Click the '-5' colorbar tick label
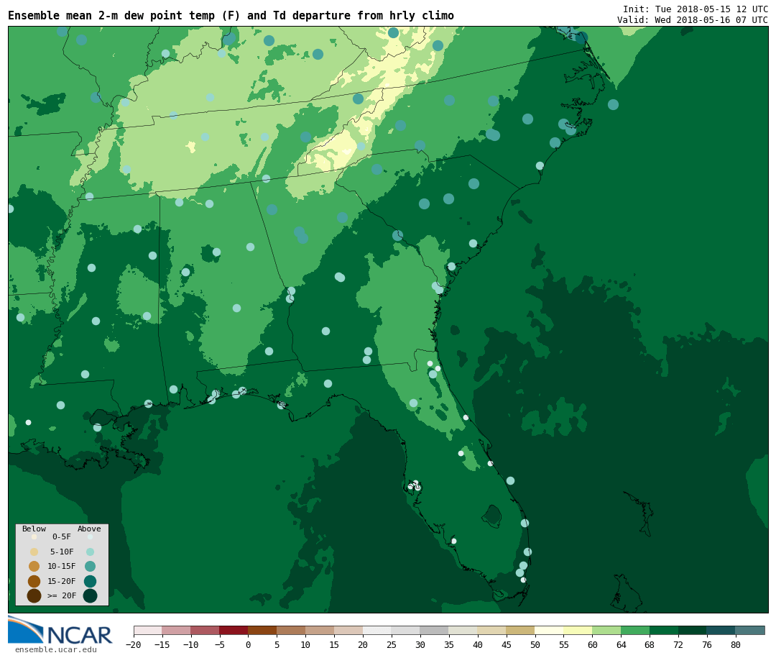This screenshot has height=658, width=776. click(219, 644)
